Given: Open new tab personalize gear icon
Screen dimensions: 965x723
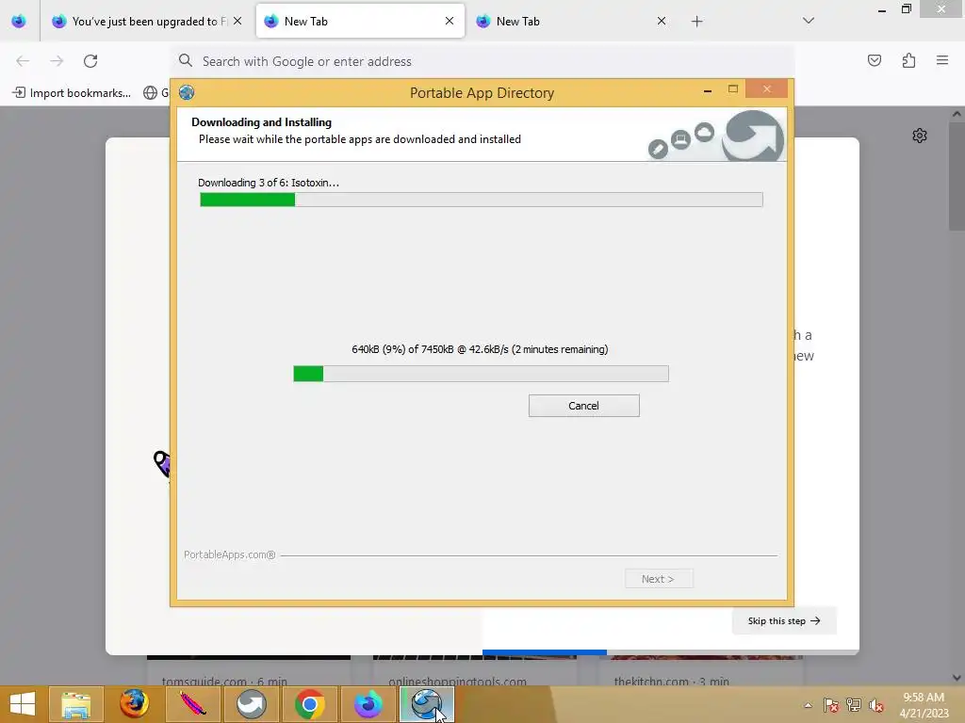Looking at the screenshot, I should click(x=920, y=136).
